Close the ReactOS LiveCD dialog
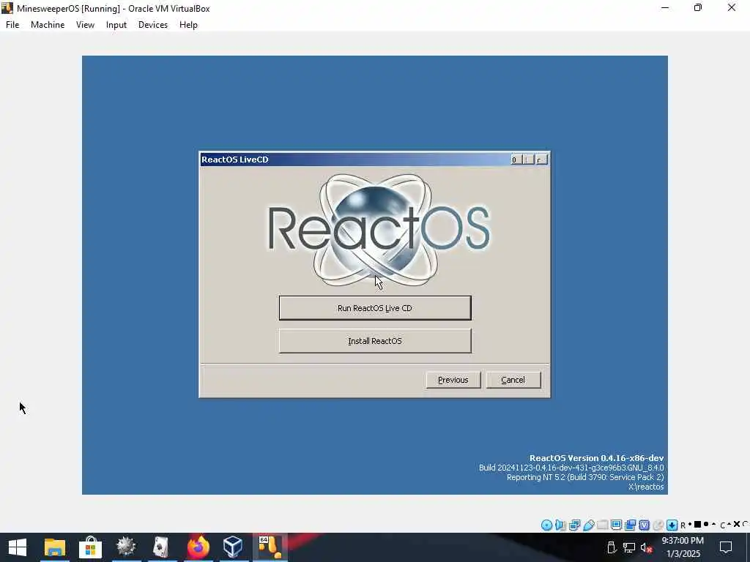The image size is (750, 562). click(541, 160)
